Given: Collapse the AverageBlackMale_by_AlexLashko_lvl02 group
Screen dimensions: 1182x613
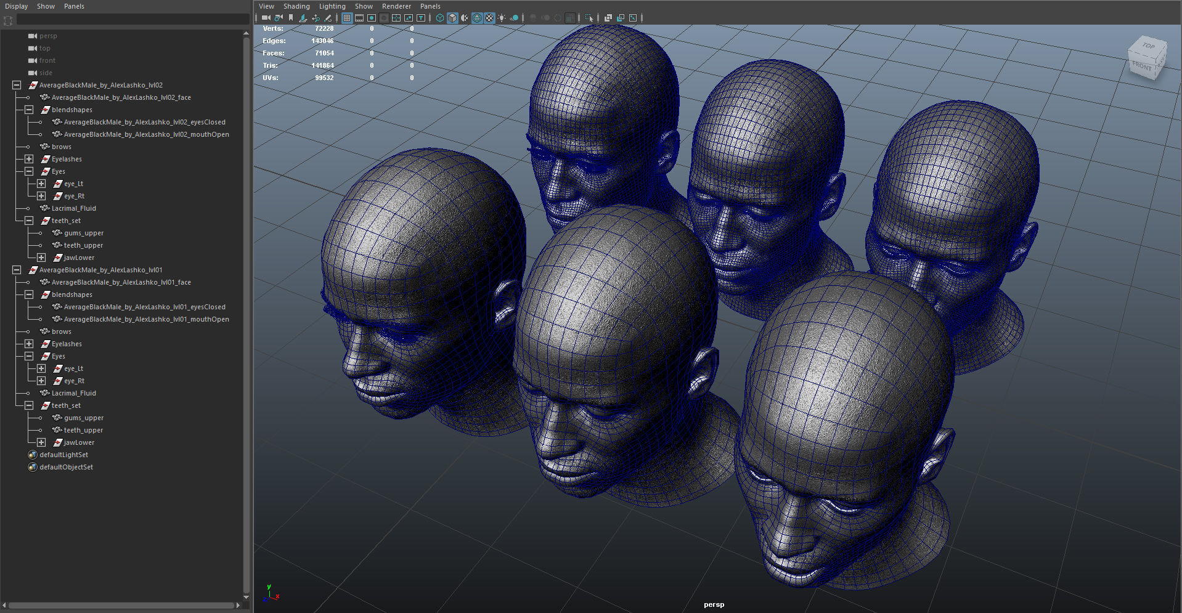Looking at the screenshot, I should pos(17,85).
